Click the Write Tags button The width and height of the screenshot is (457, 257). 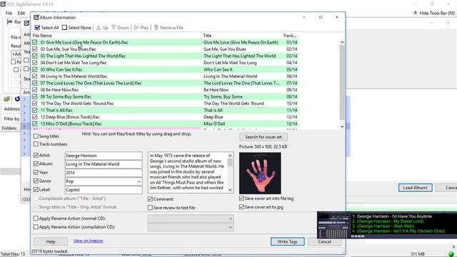point(287,241)
